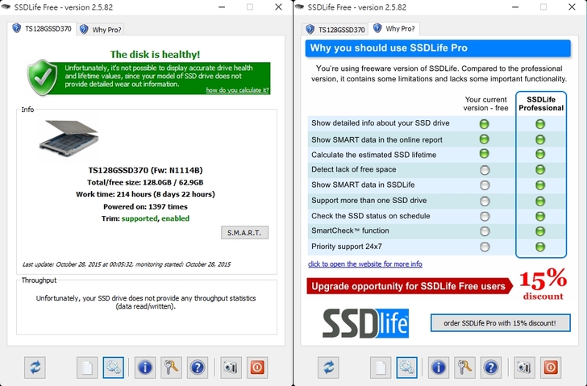
Task: Click 'Total/free size: 128.0GB / 62.9GB' text
Action: pyautogui.click(x=145, y=183)
